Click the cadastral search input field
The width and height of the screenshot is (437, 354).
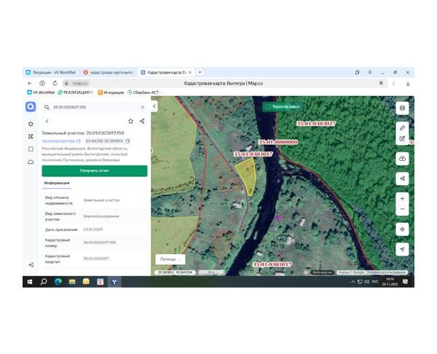(x=95, y=107)
